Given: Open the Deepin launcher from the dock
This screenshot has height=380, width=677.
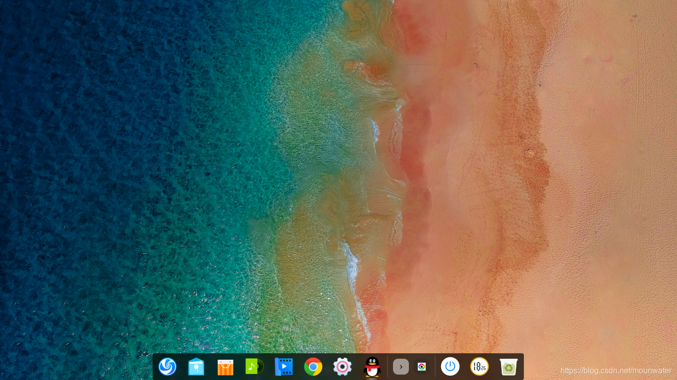Looking at the screenshot, I should (x=168, y=367).
